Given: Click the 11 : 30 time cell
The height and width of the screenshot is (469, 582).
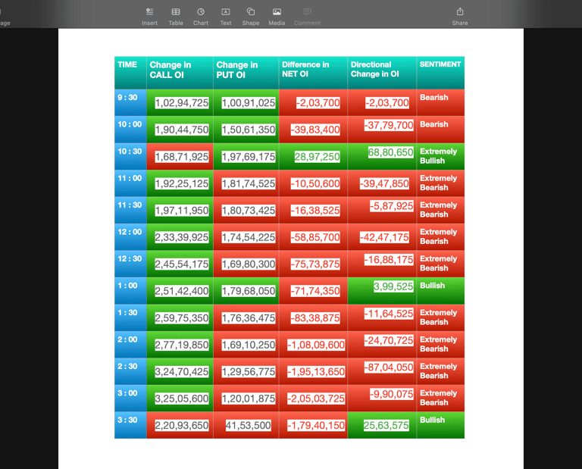Looking at the screenshot, I should [130, 210].
